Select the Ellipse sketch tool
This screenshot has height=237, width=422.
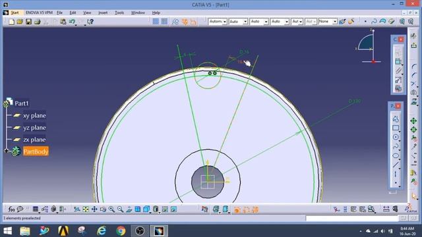coord(396,155)
